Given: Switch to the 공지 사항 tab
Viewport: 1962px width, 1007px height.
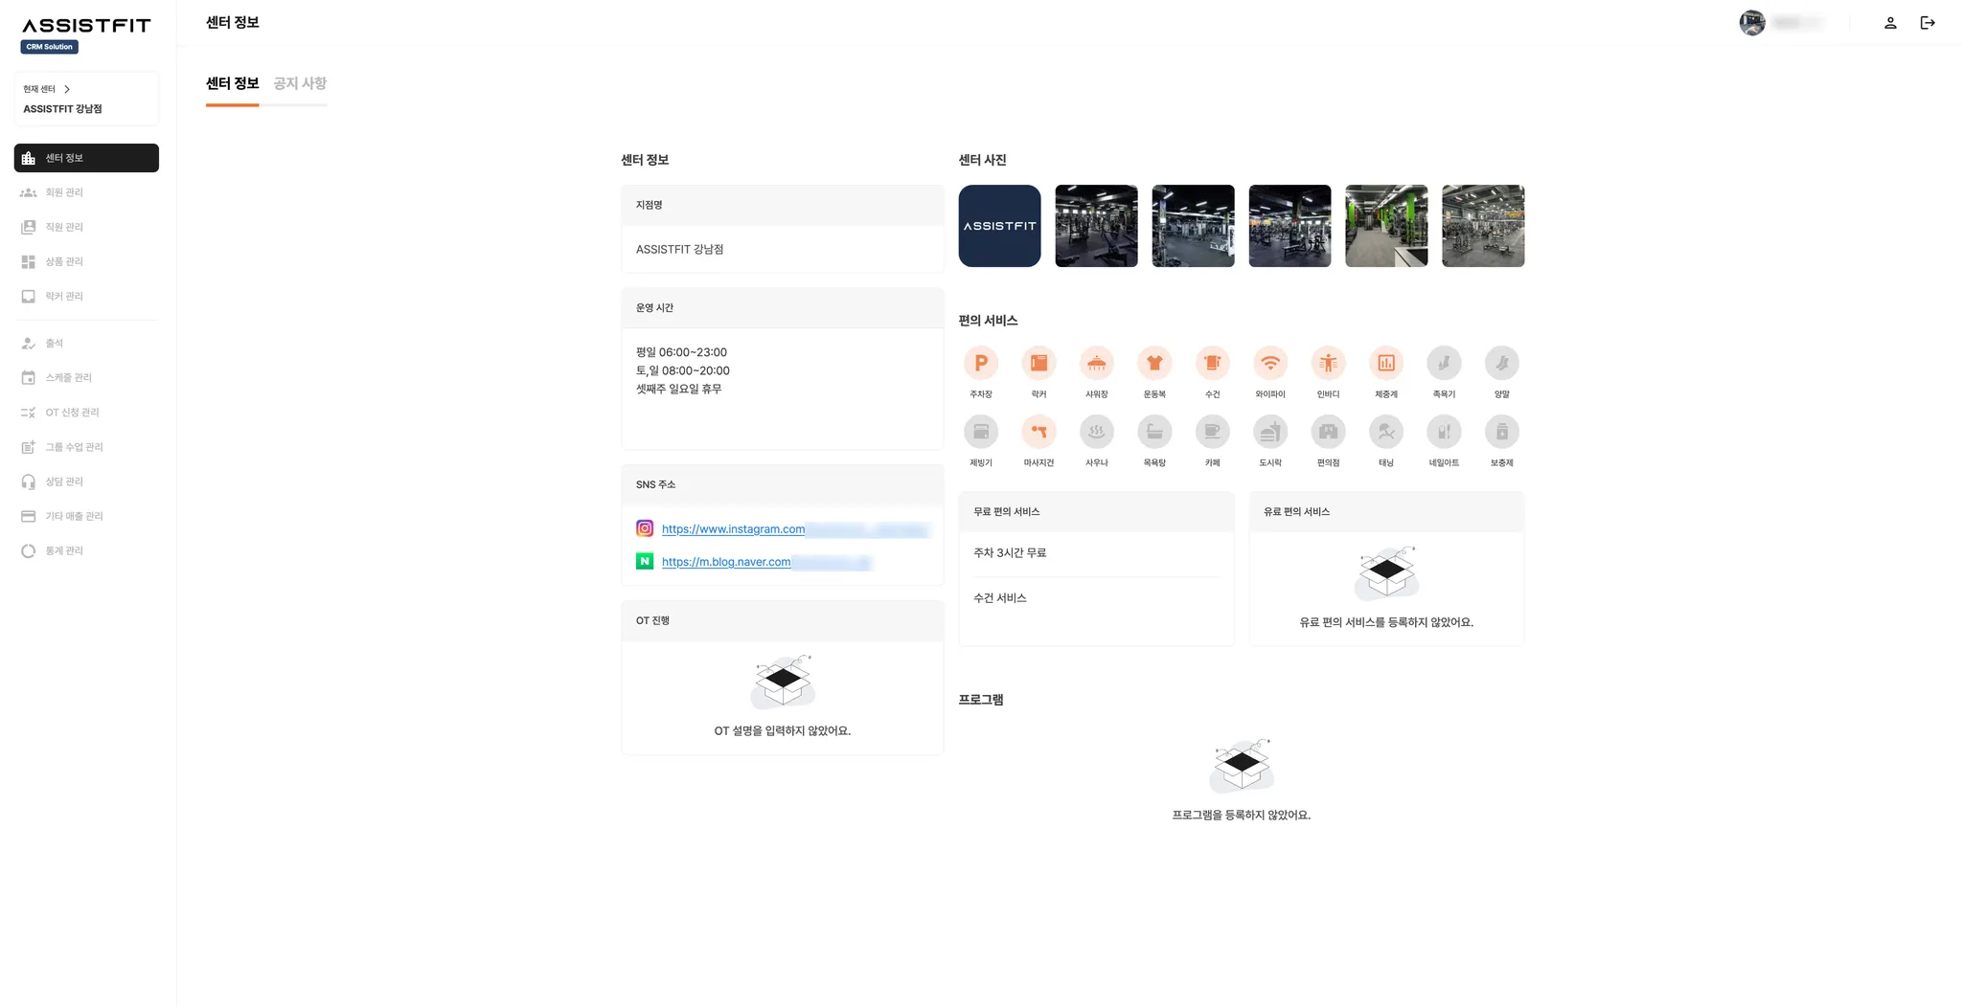Looking at the screenshot, I should coord(300,83).
